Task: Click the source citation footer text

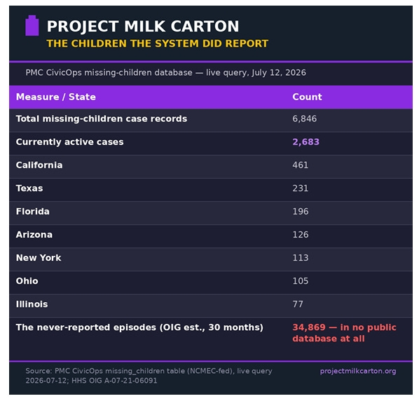Action: tap(149, 376)
